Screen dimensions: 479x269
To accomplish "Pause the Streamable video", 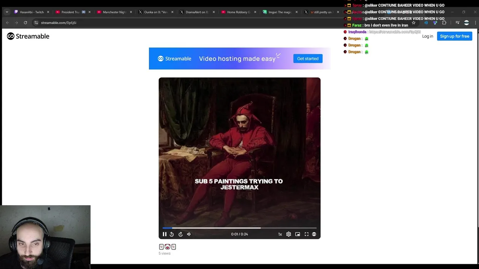I will click(164, 234).
